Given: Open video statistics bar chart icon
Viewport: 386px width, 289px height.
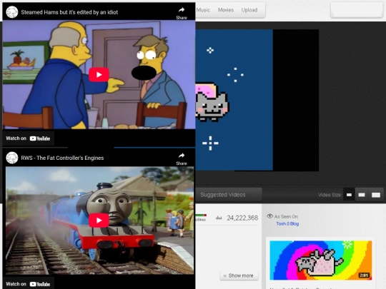Looking at the screenshot, I should click(x=219, y=218).
